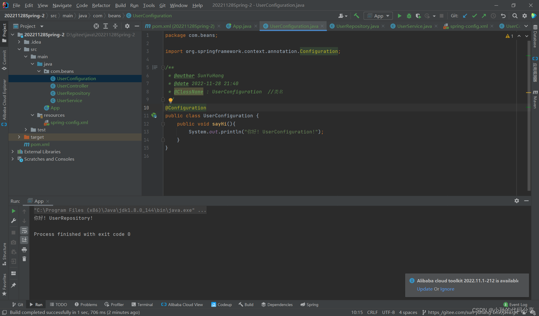Collapse the com.beans package

39,71
